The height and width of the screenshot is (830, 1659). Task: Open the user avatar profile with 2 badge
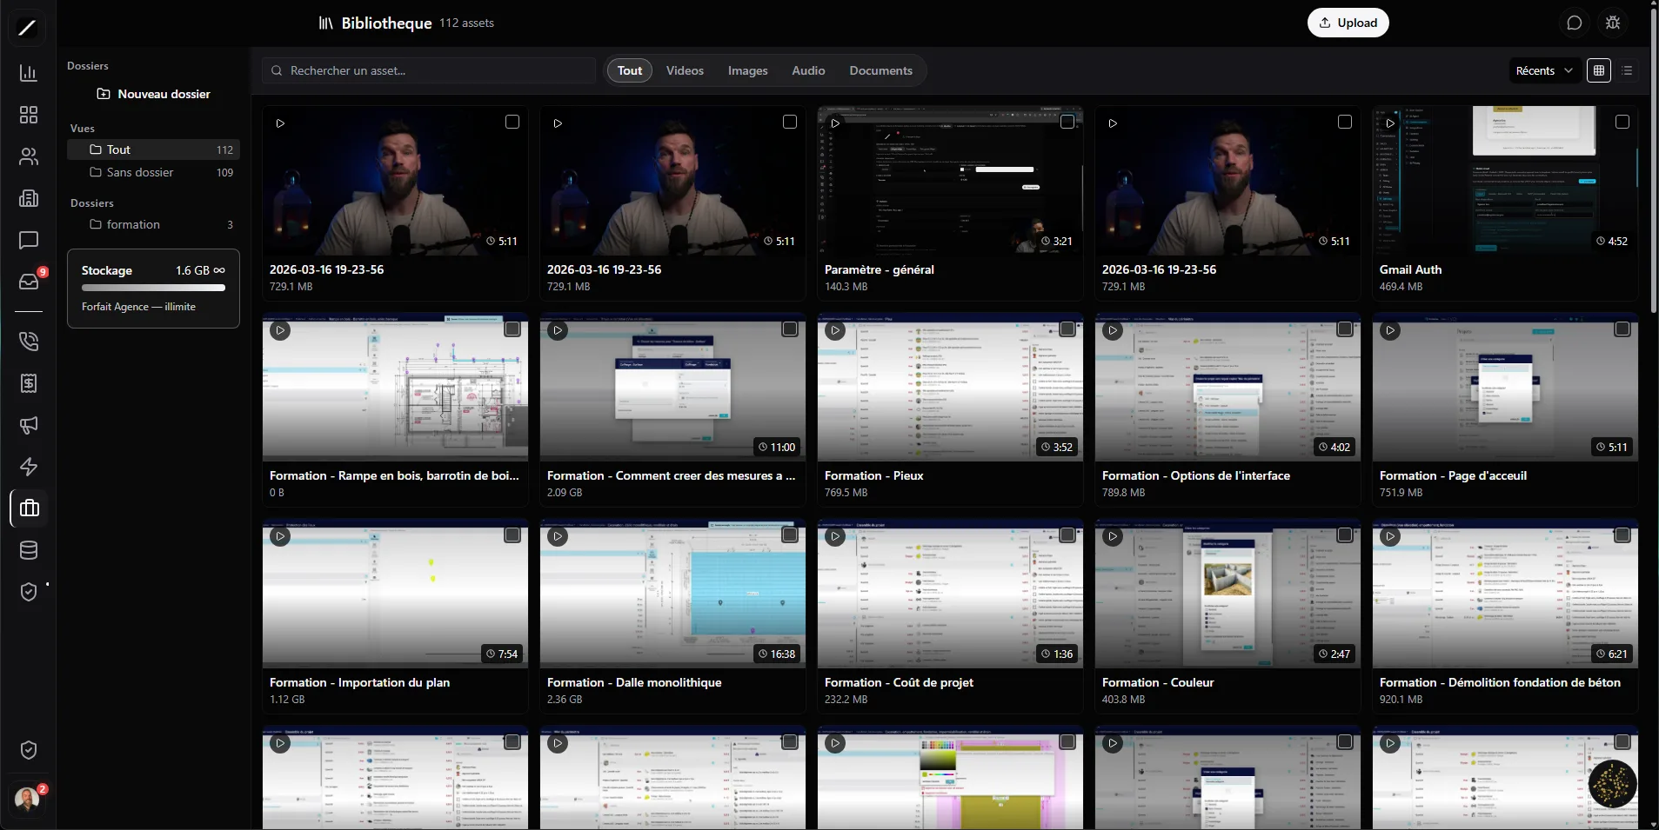[x=28, y=798]
